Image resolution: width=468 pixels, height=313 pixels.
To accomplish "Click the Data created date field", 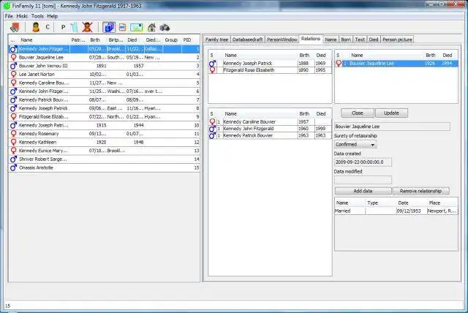I will click(x=363, y=162).
